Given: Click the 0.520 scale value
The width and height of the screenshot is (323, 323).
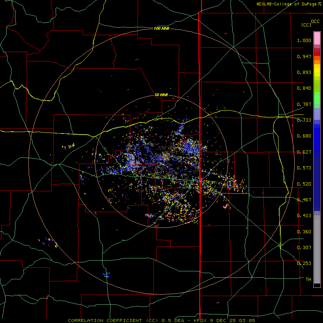Looking at the screenshot, I should 304,184.
